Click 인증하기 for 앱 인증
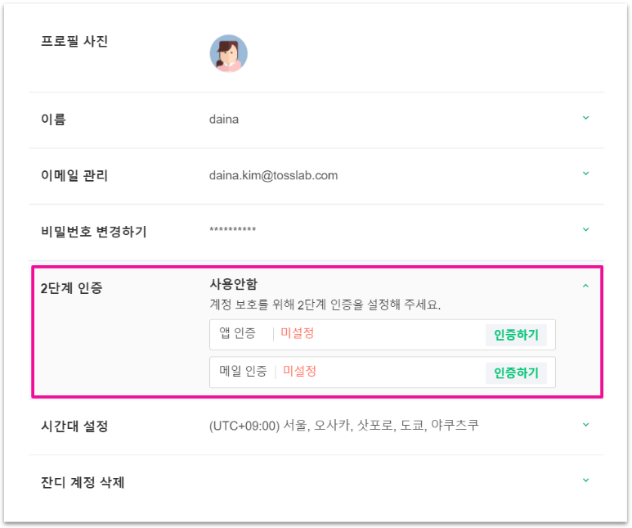 (516, 335)
